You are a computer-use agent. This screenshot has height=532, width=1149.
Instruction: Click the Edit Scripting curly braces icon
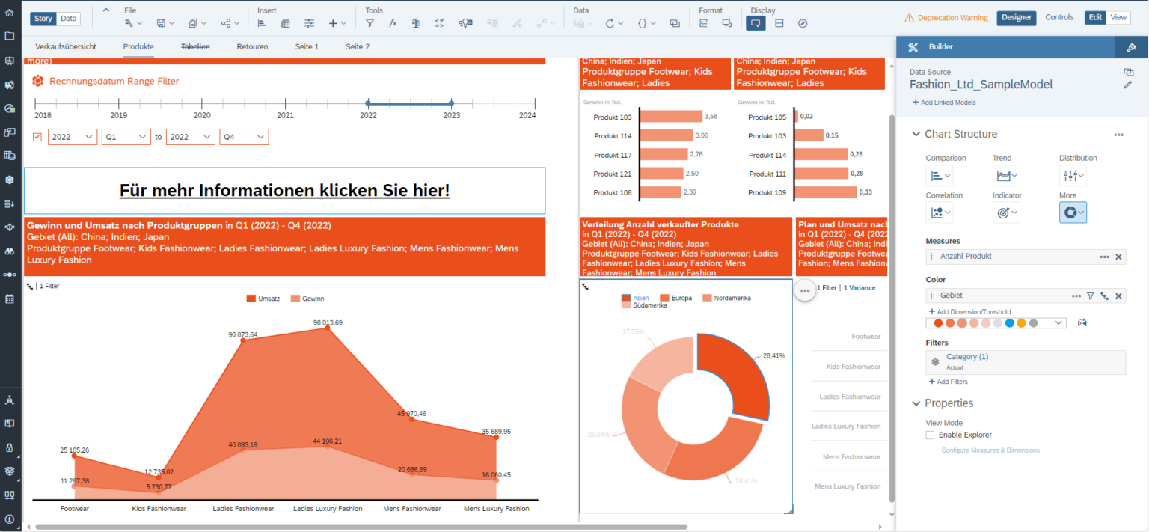[x=643, y=23]
